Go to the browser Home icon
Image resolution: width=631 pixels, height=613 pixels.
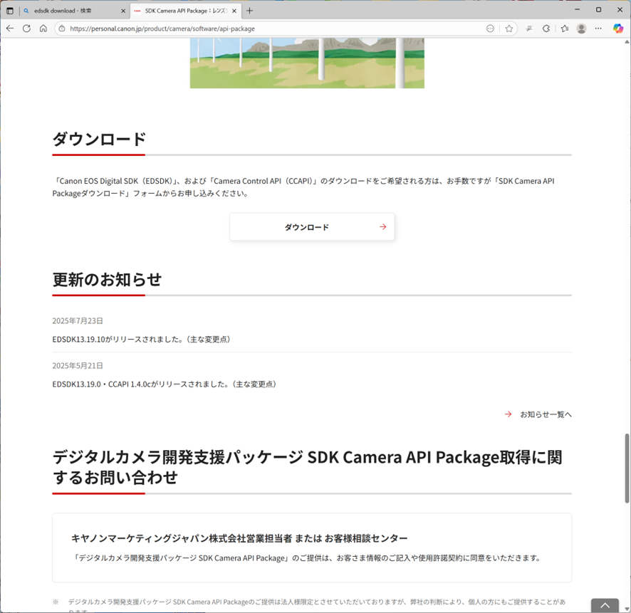pyautogui.click(x=43, y=28)
